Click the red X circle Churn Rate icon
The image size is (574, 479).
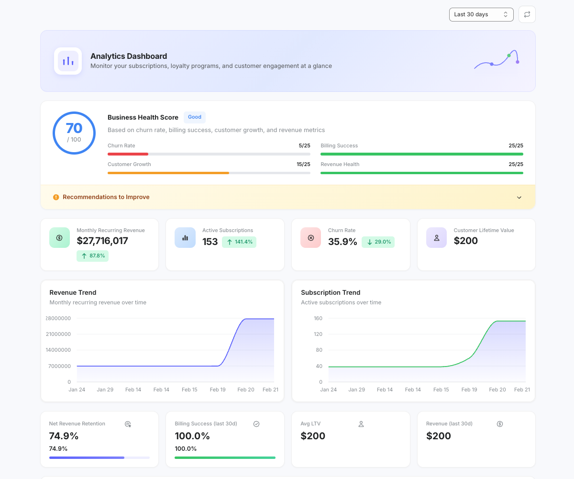311,238
